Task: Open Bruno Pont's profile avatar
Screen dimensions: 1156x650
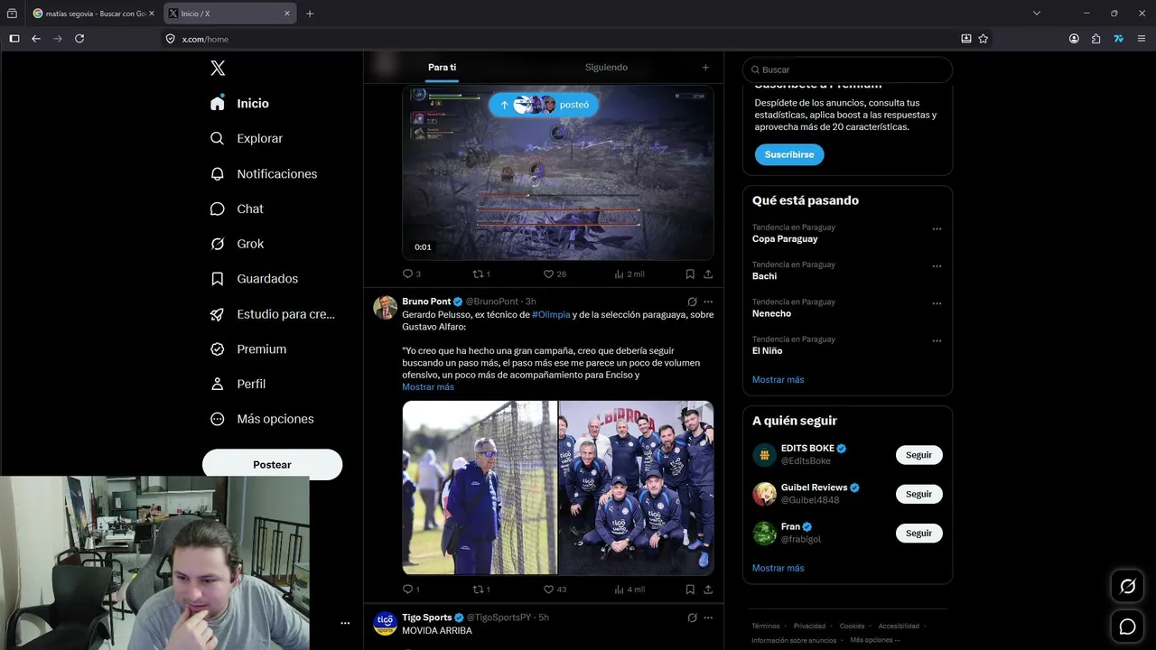Action: (x=385, y=307)
